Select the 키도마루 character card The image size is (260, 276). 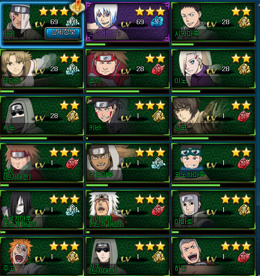point(128,163)
